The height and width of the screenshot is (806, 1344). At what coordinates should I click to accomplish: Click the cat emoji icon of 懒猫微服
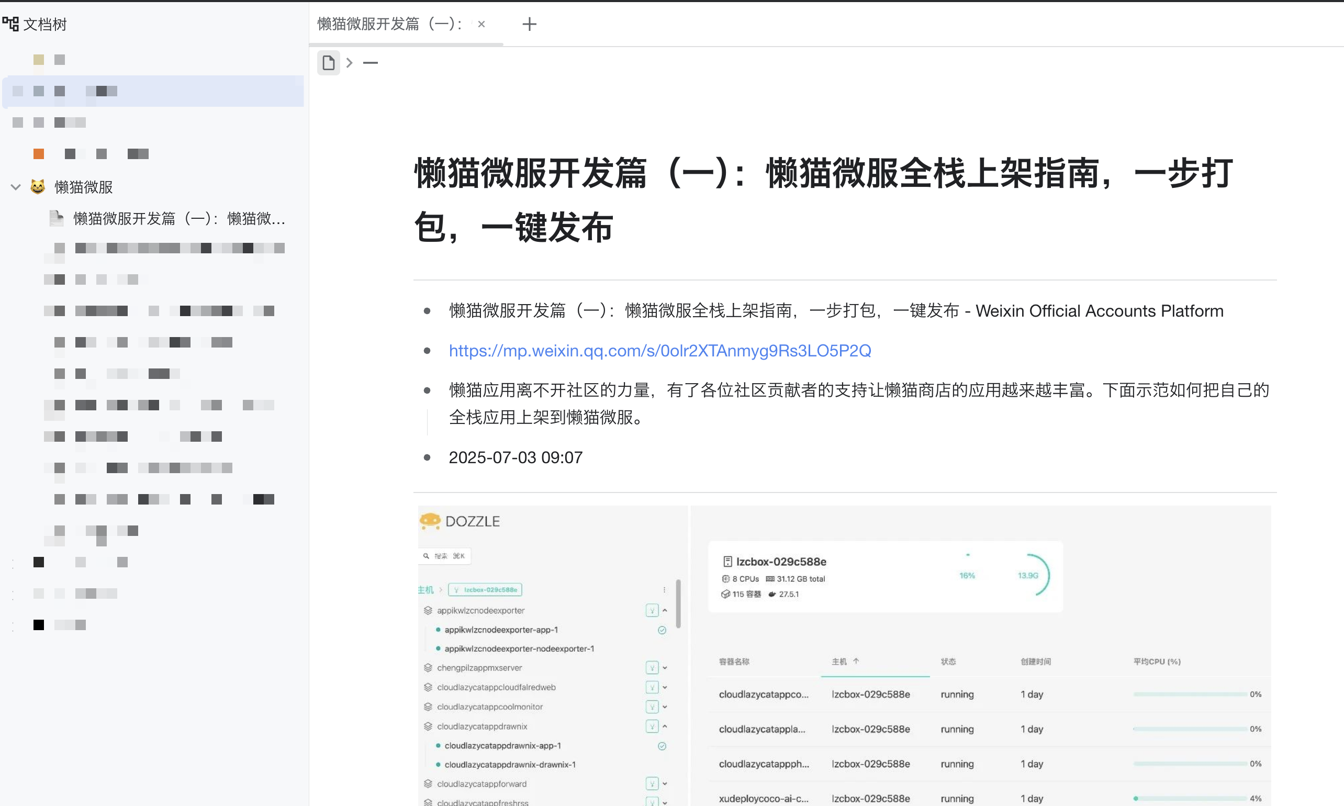coord(38,187)
